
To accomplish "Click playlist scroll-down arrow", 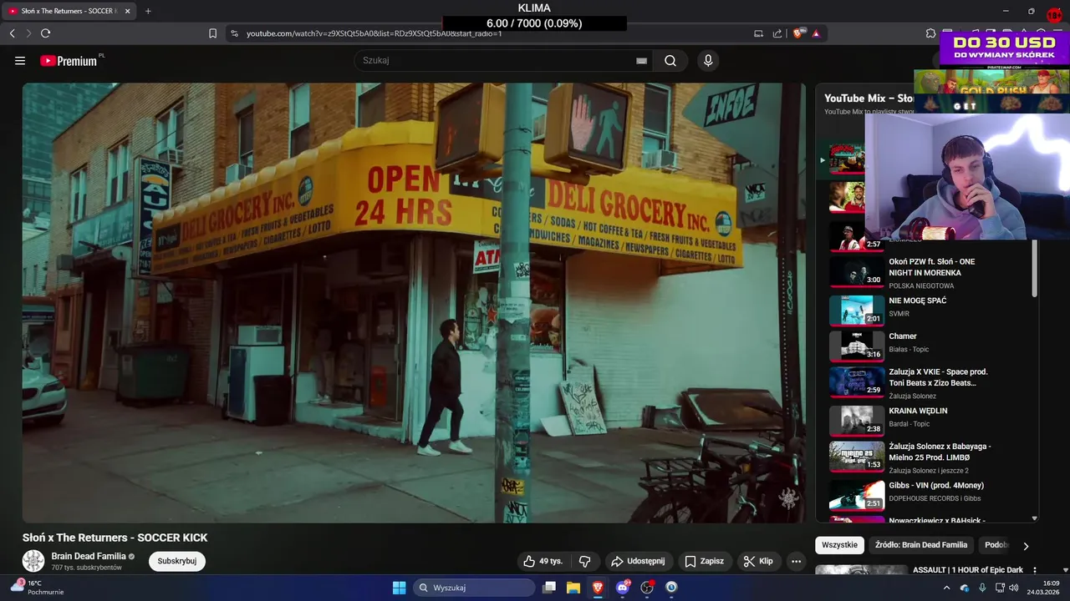I will (1035, 518).
